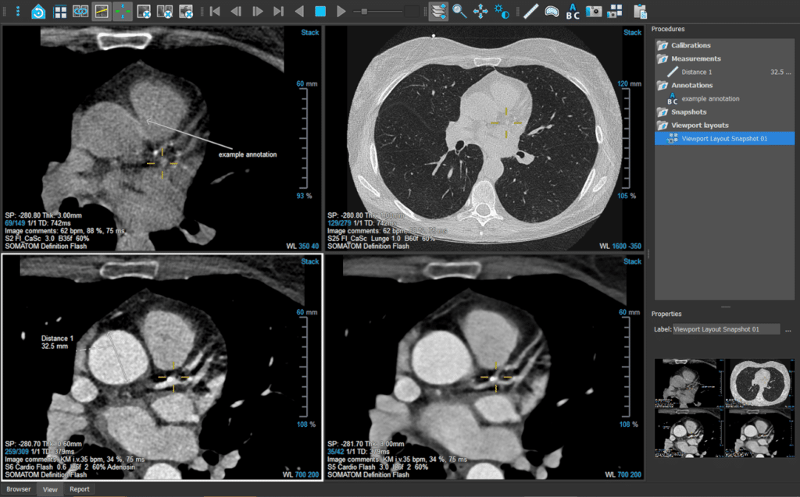Click the clipboard report icon
800x497 pixels.
(639, 11)
